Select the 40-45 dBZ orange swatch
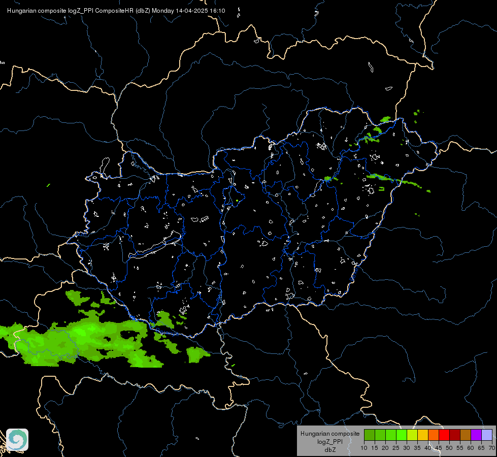 tap(434, 435)
